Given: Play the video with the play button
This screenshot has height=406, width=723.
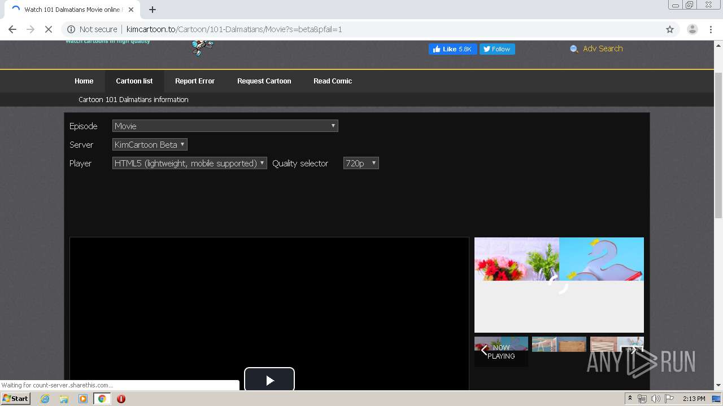Looking at the screenshot, I should coord(269,379).
